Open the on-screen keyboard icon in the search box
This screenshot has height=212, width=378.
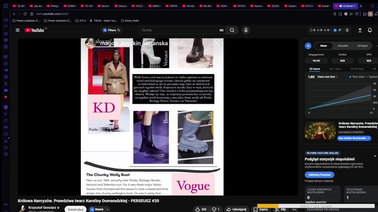(221, 30)
